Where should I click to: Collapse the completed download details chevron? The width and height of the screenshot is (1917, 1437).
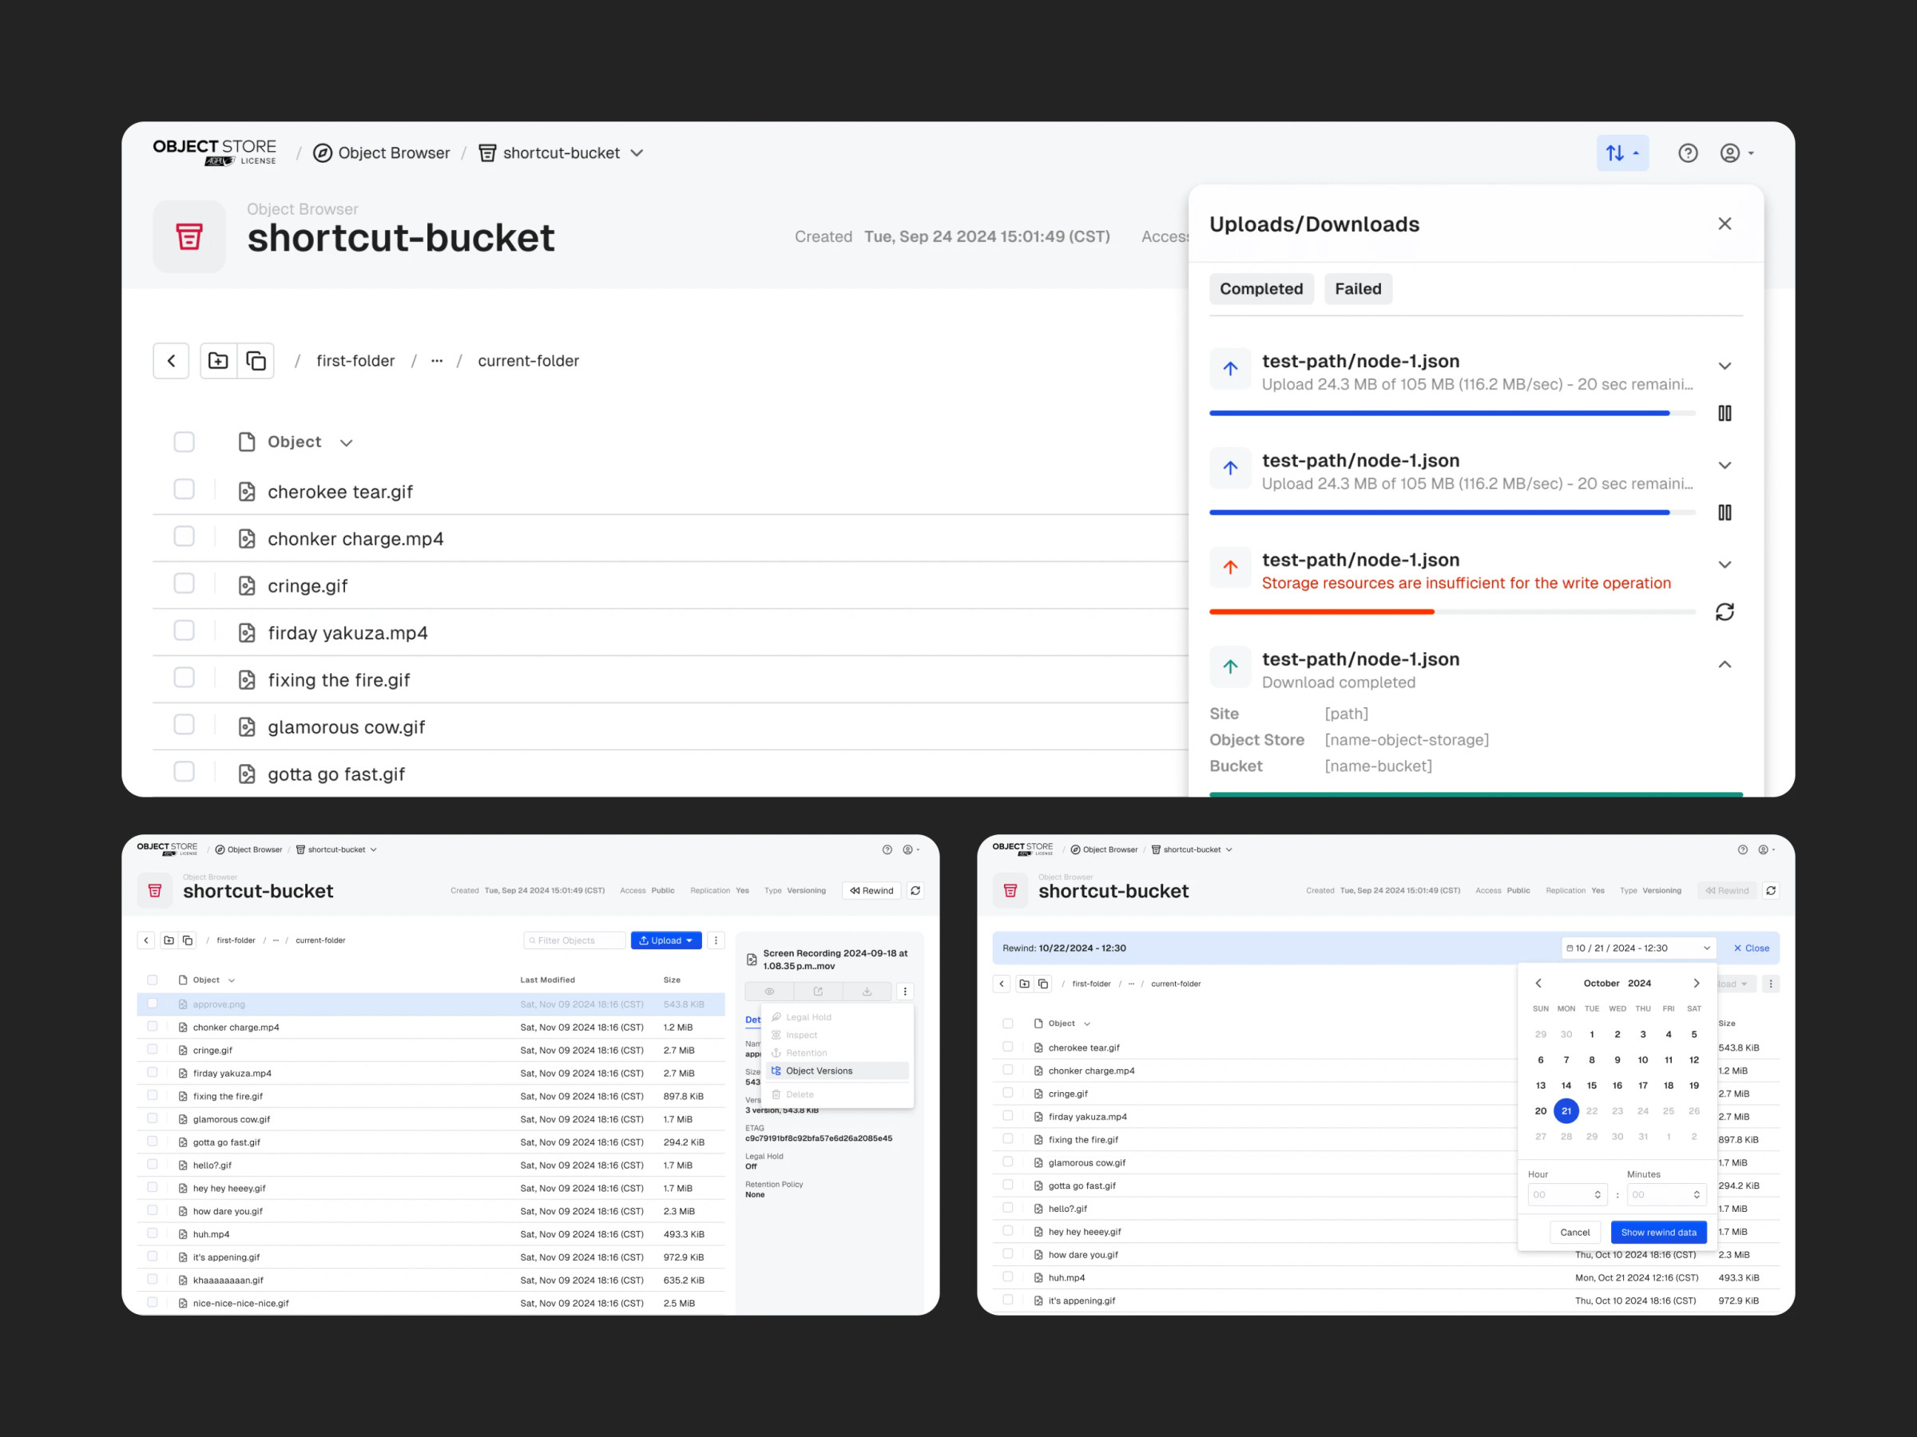1724,664
